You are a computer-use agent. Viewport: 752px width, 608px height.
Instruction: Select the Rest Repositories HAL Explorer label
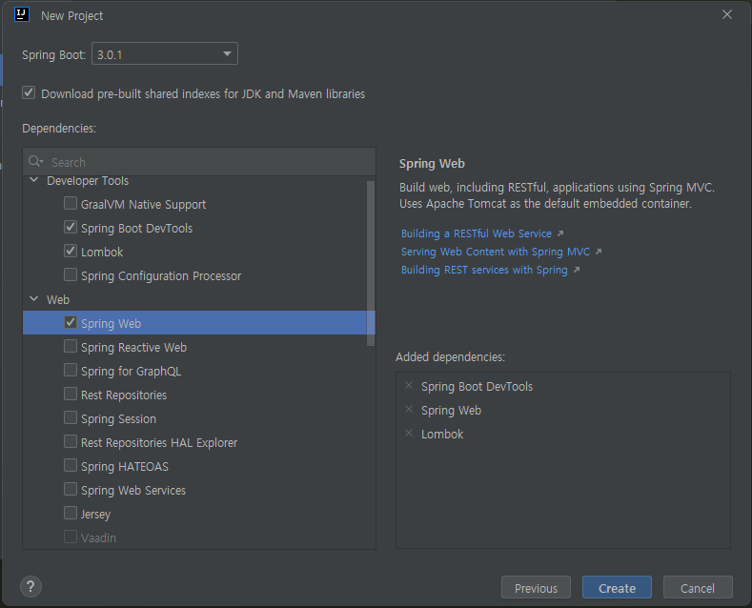click(159, 443)
